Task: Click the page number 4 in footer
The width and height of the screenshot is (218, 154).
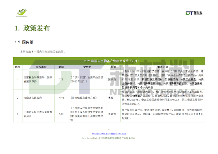Action: point(109,129)
